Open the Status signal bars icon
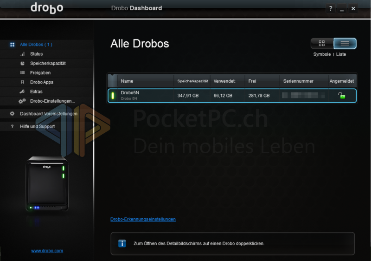371x261 pixels. click(x=22, y=54)
